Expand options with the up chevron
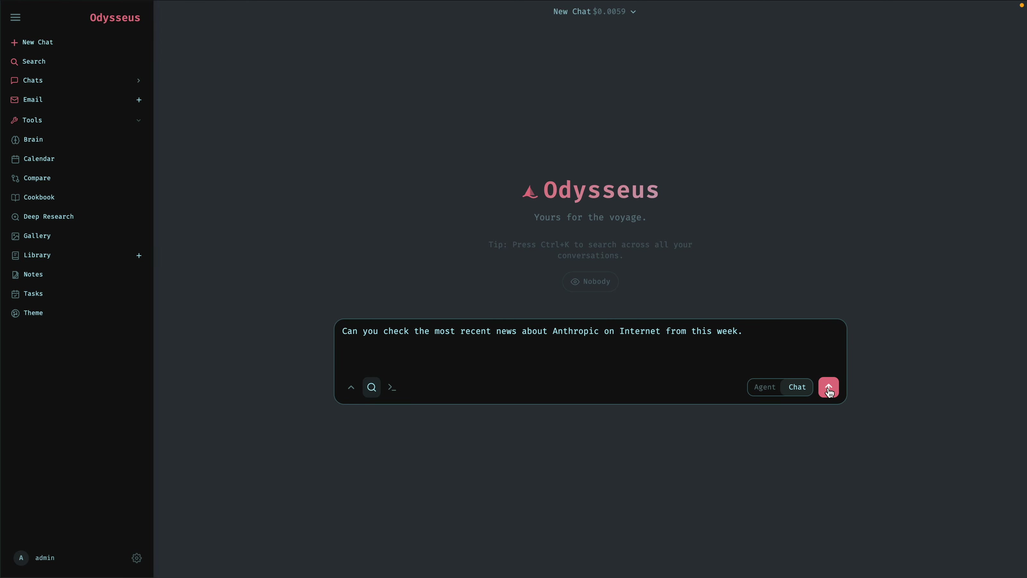This screenshot has width=1027, height=578. coord(351,387)
